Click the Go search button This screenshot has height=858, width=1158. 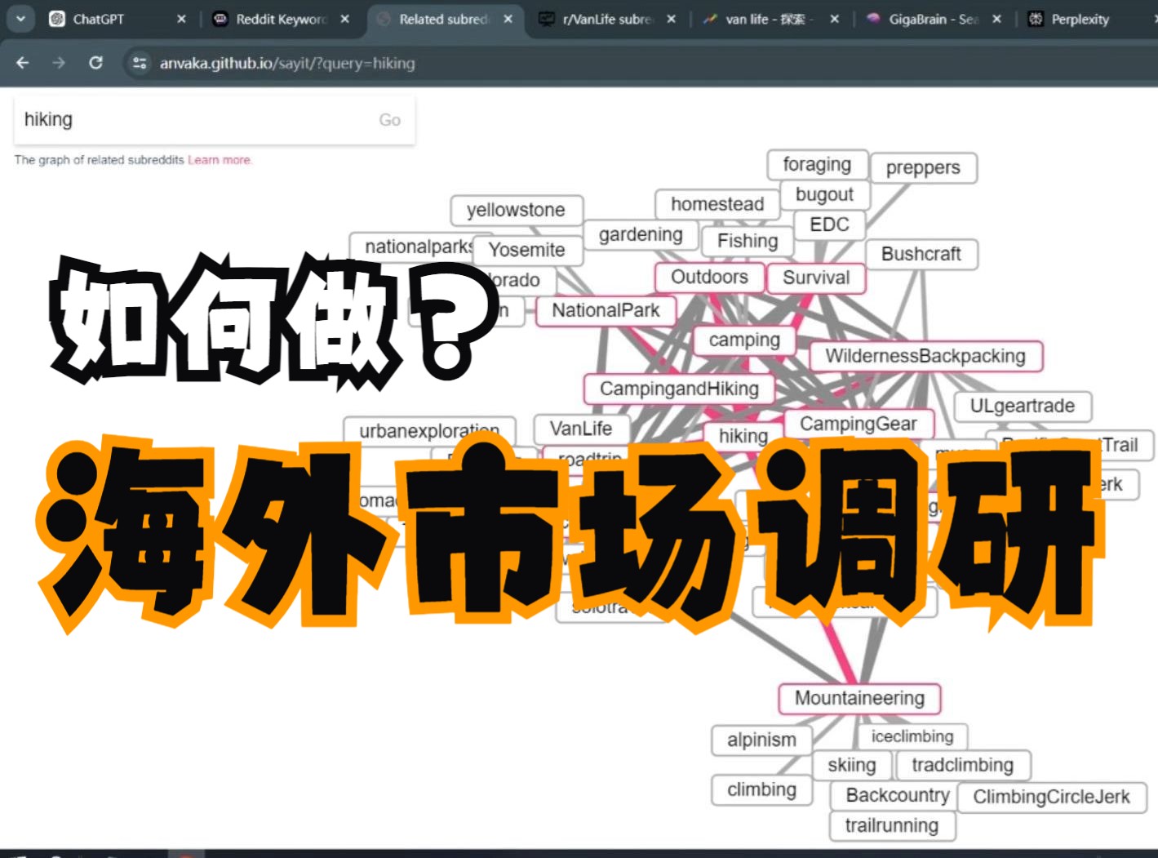pos(389,120)
